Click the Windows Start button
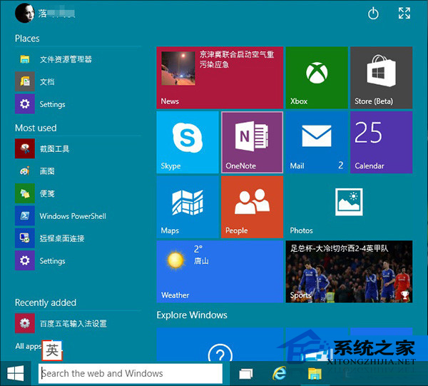This screenshot has width=428, height=386. (16, 373)
